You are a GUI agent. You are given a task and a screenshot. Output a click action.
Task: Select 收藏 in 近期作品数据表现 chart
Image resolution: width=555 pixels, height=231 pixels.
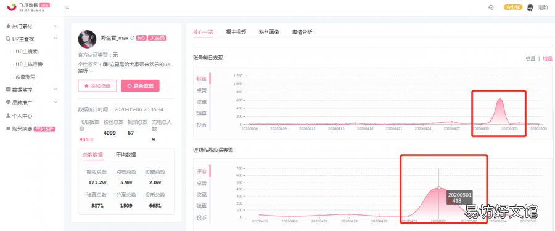202,195
